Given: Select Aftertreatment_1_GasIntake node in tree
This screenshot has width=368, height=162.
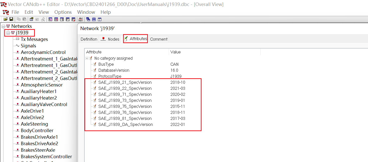Looking at the screenshot, I should (49, 59).
